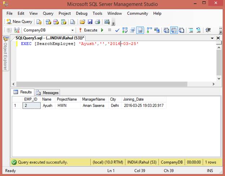Select the EMP_ID cell with value 2

click(x=32, y=106)
